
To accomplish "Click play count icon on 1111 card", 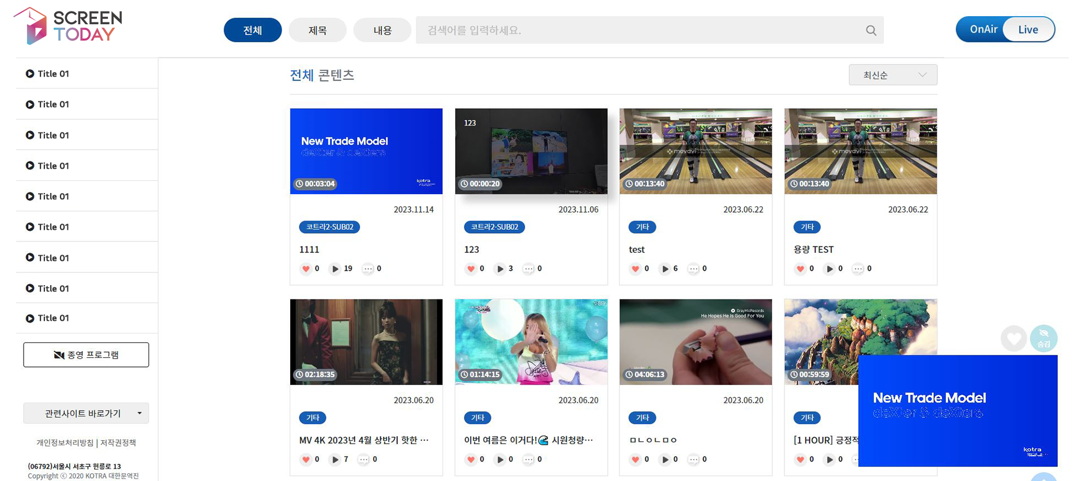I will (x=335, y=269).
